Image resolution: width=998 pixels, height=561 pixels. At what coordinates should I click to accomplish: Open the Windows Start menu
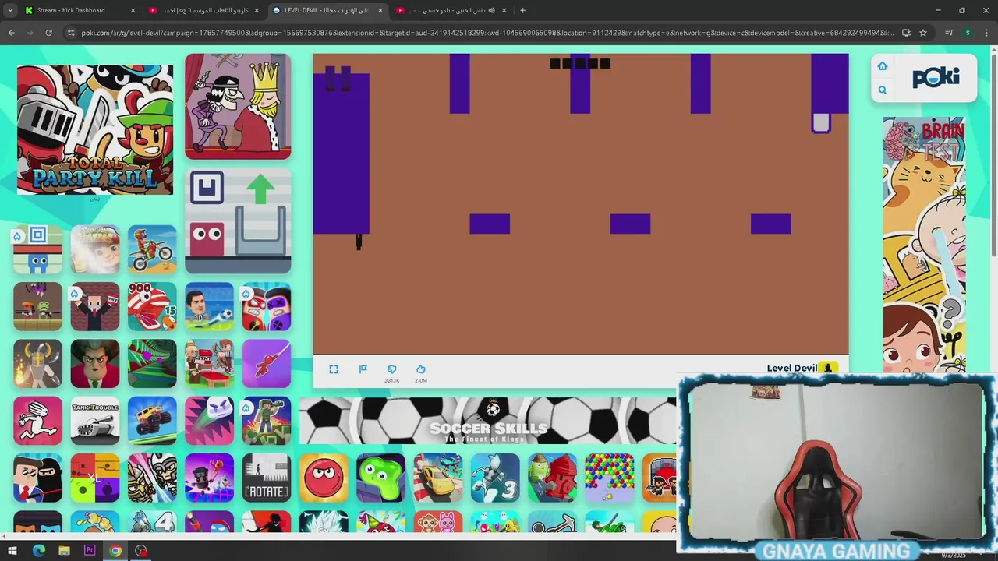12,551
